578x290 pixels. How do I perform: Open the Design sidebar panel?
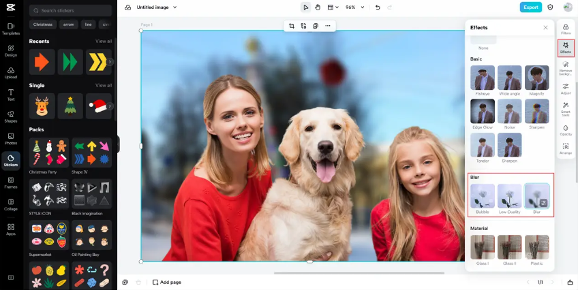[11, 51]
